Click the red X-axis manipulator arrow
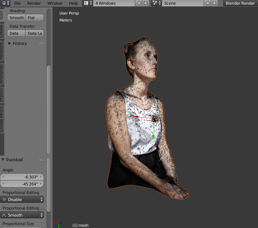This screenshot has height=228, width=258. click(x=135, y=117)
